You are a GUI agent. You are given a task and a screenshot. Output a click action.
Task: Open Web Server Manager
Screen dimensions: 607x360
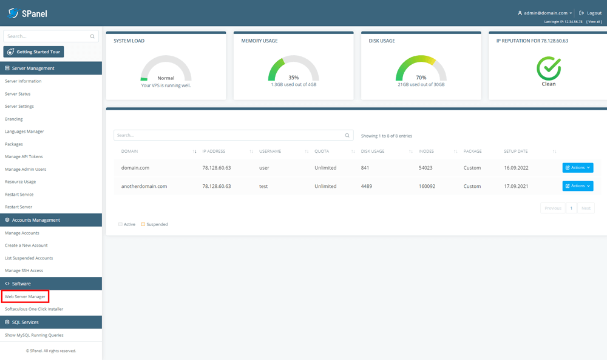[x=25, y=296]
